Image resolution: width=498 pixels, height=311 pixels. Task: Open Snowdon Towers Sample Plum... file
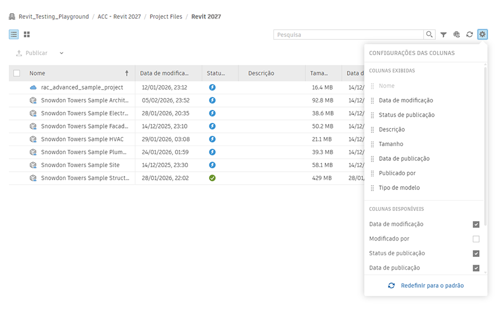(84, 152)
